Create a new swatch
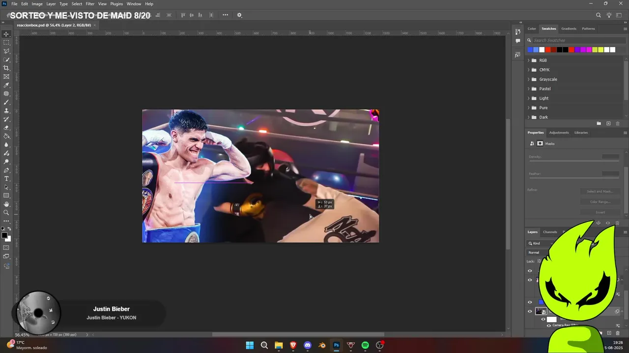629x353 pixels. click(x=608, y=124)
